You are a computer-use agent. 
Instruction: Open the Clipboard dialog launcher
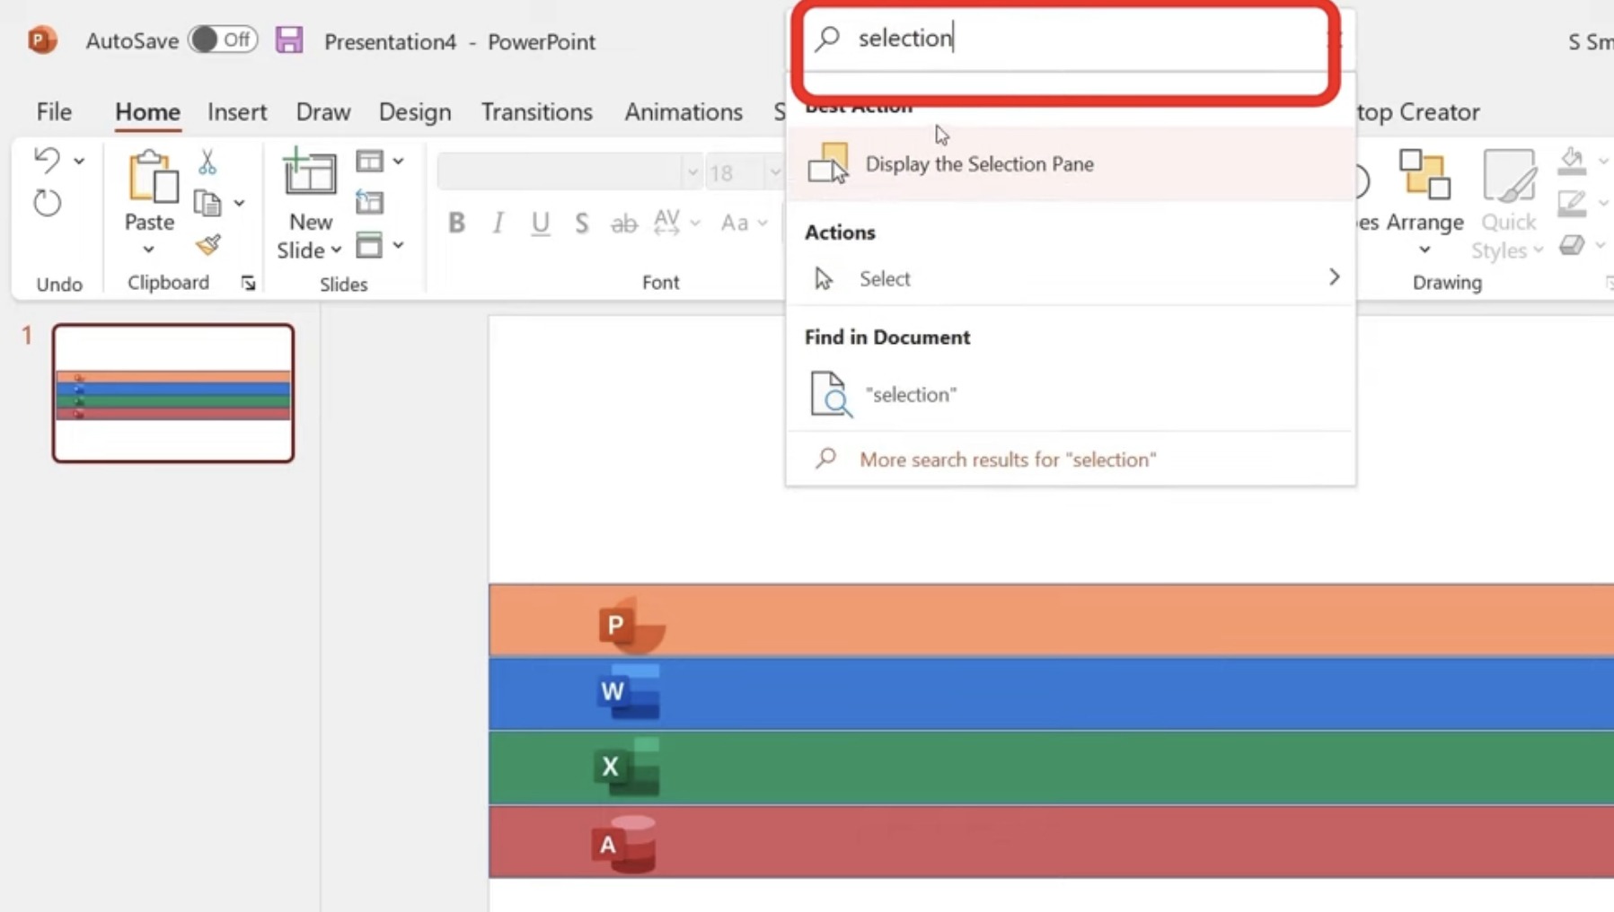pyautogui.click(x=249, y=284)
